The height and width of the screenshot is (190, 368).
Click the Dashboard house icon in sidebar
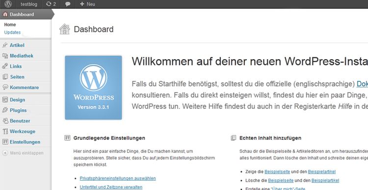[x=5, y=14]
